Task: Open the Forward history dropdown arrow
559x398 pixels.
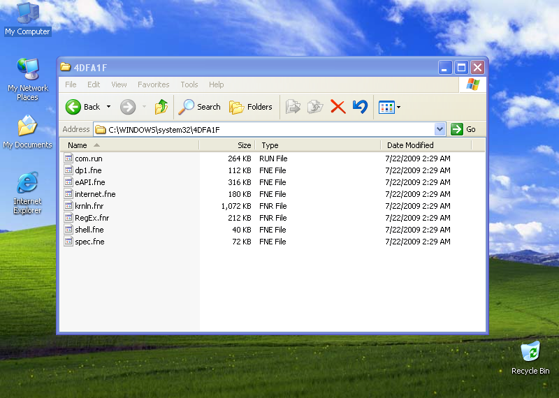Action: [x=145, y=107]
